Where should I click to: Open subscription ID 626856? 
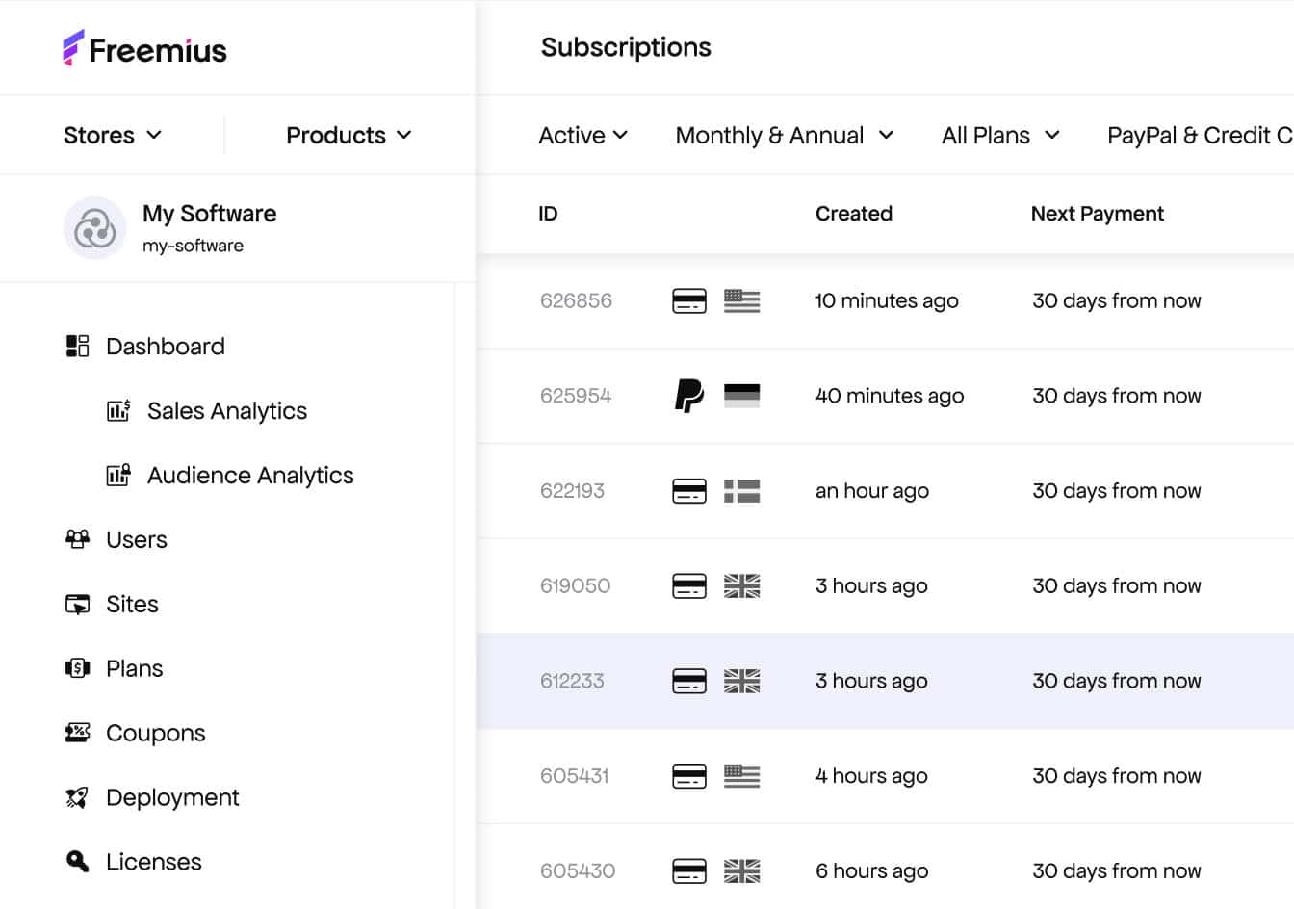click(x=576, y=300)
